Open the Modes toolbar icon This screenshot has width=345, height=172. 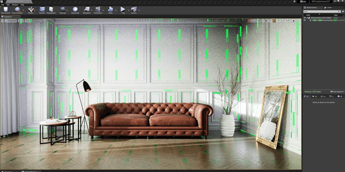coord(31,10)
